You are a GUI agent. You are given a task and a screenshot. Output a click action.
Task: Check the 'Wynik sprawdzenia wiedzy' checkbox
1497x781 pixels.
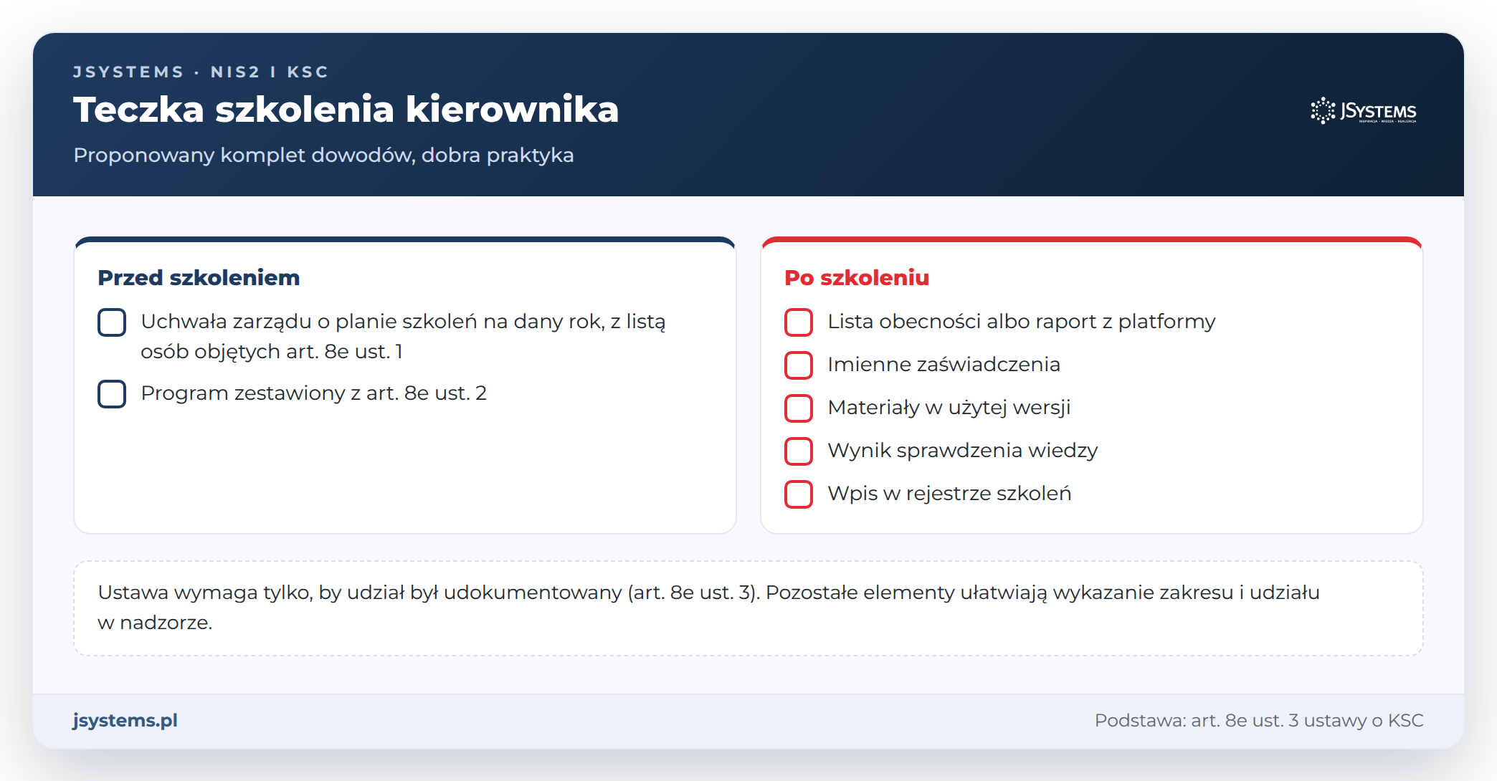[799, 451]
